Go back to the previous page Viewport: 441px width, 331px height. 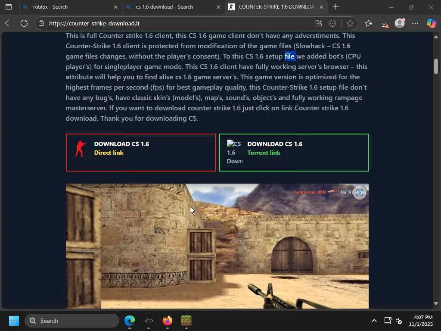(x=9, y=23)
